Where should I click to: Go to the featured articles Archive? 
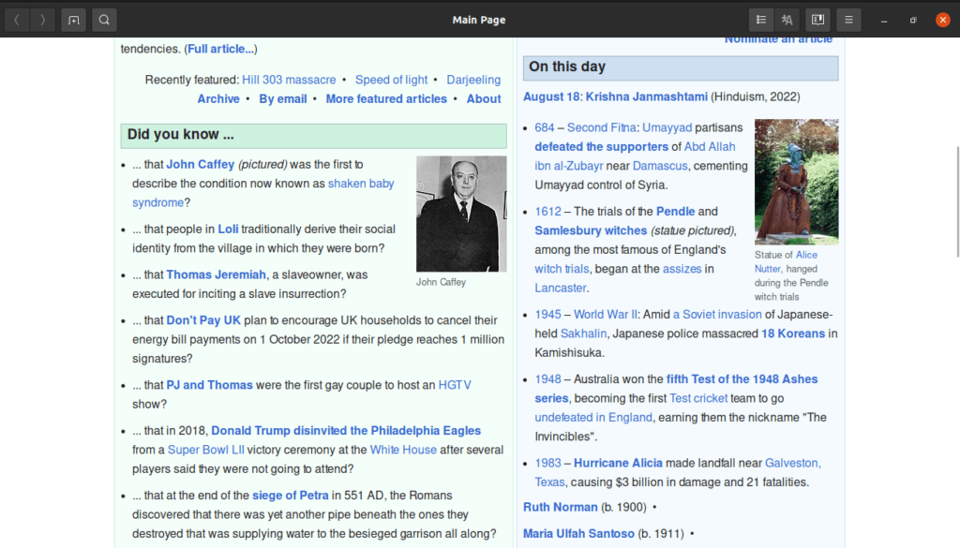click(x=217, y=99)
